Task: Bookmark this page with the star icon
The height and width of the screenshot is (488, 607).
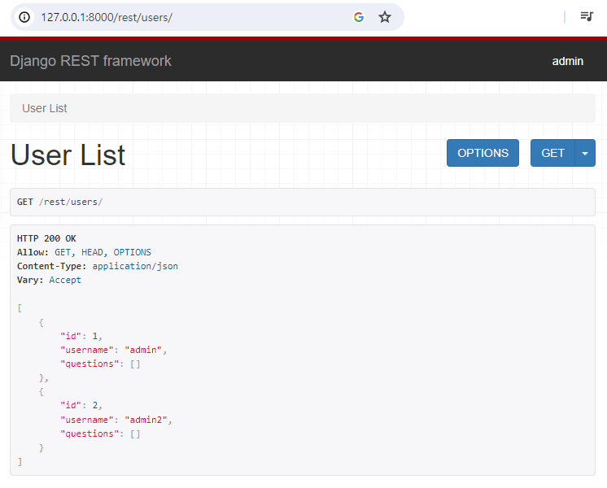Action: point(384,17)
